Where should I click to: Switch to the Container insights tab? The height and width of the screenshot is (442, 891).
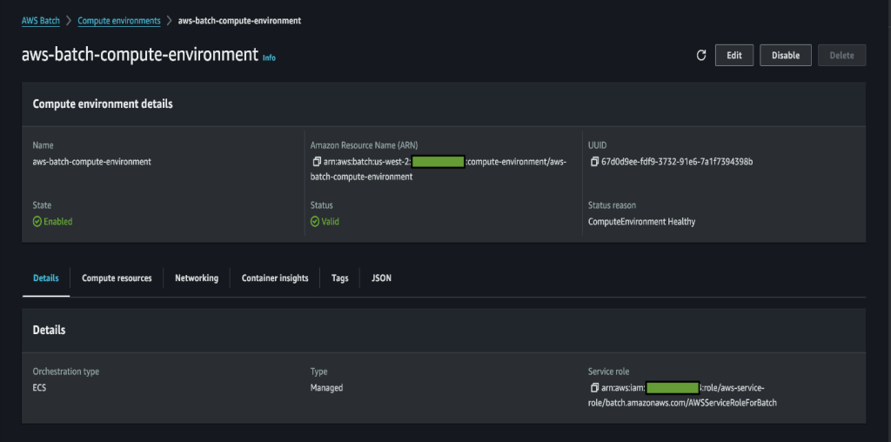pos(275,278)
